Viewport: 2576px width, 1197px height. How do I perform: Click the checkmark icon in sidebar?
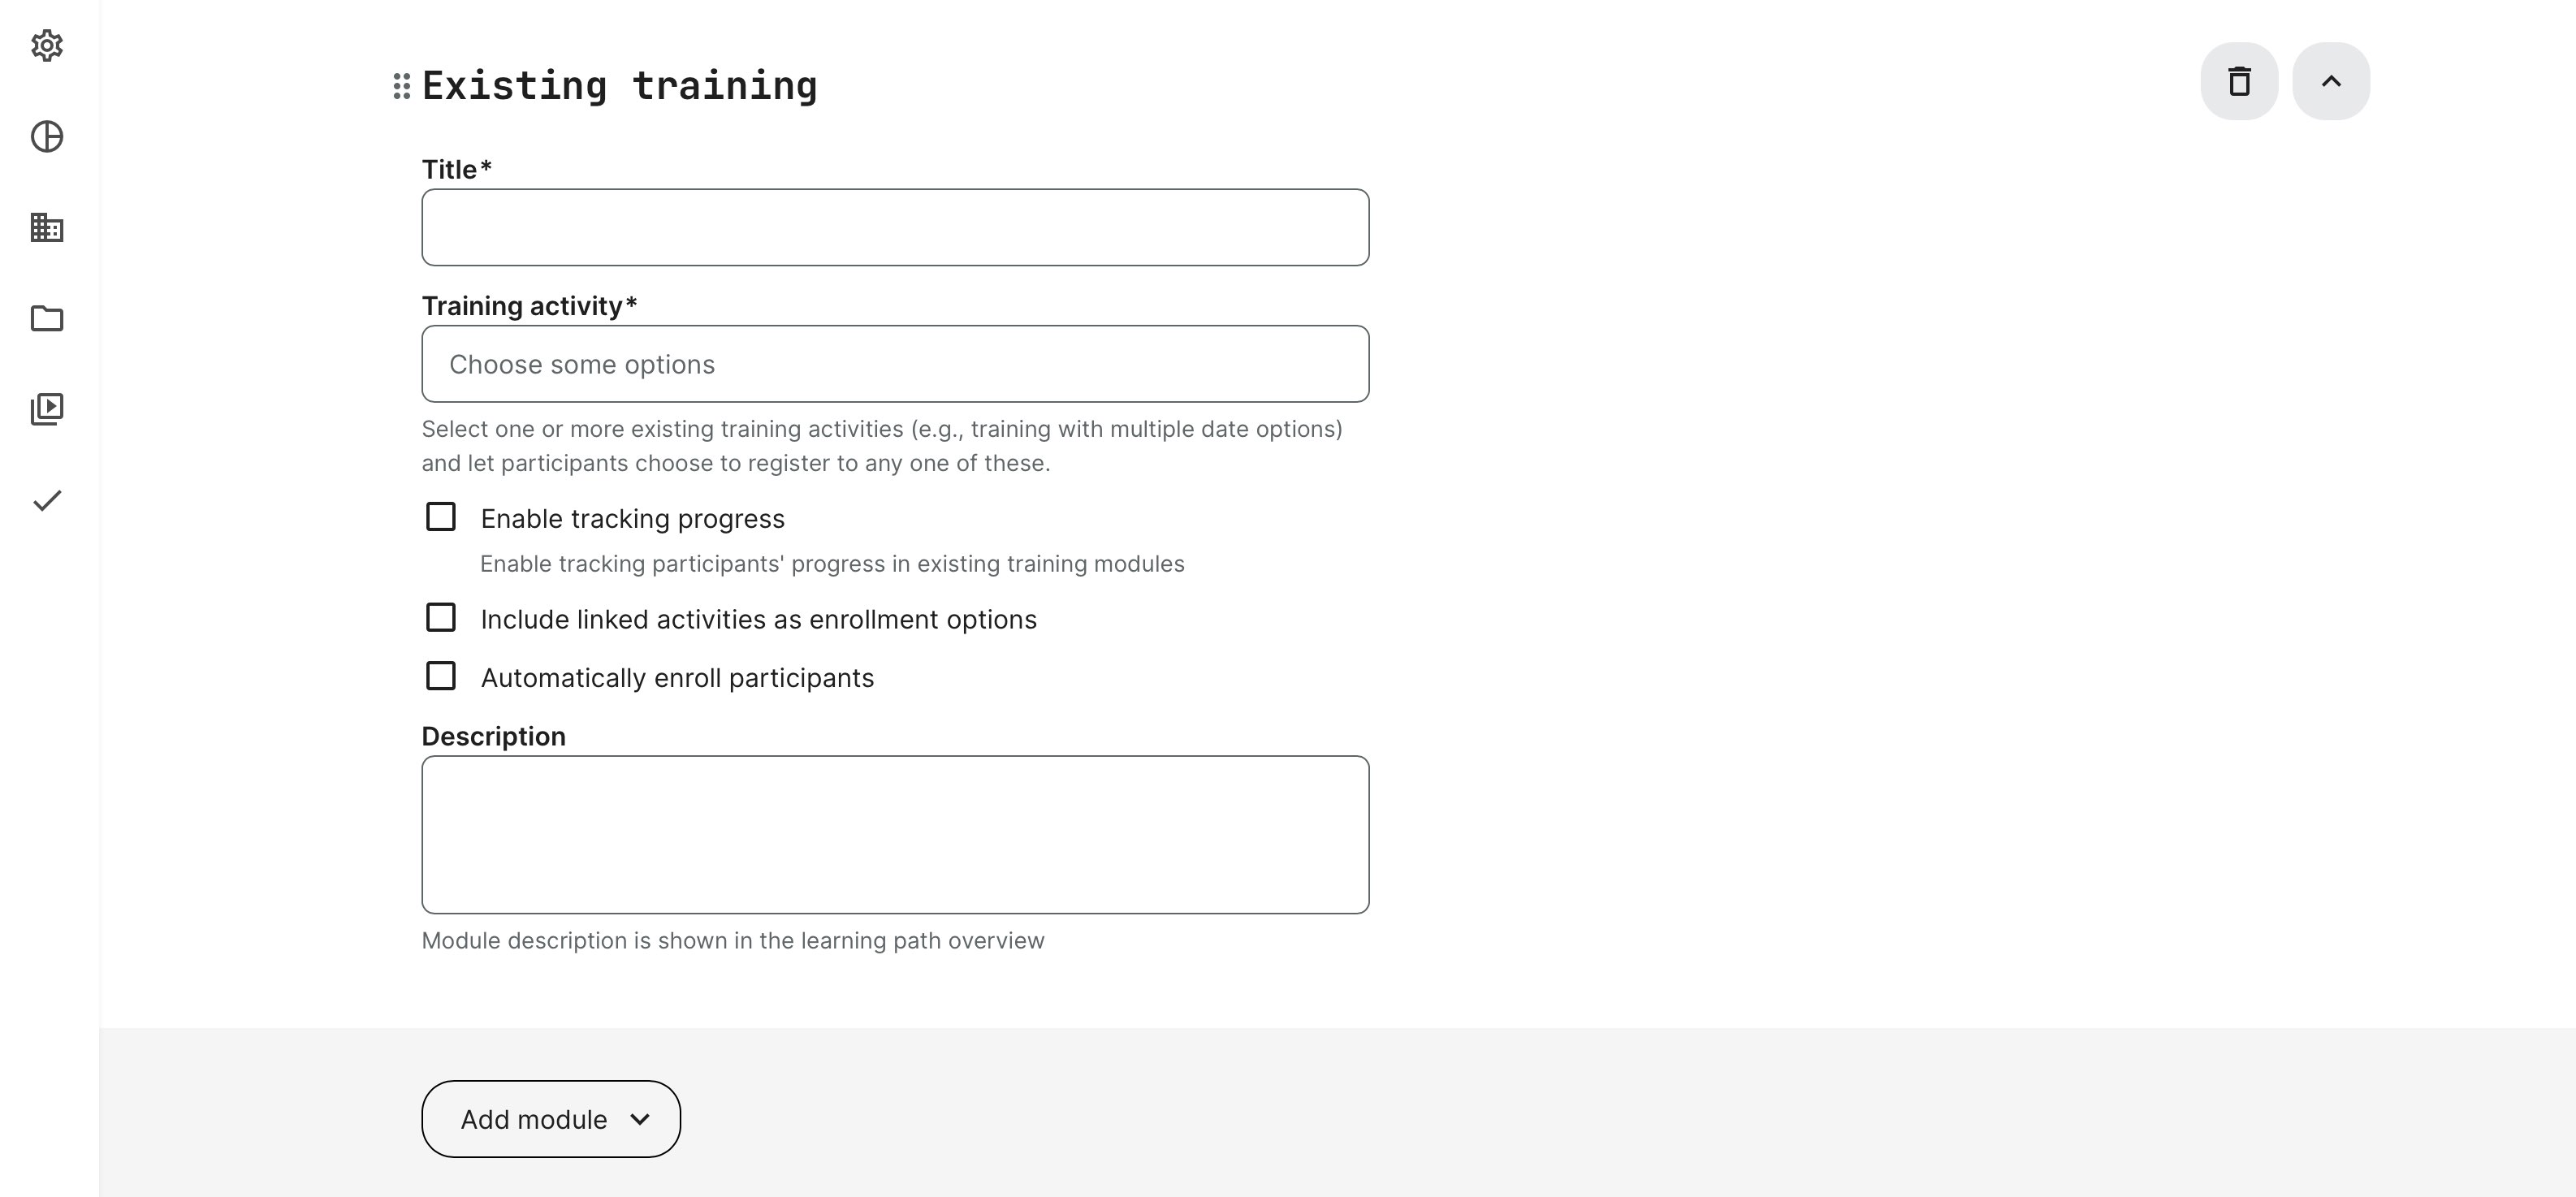coord(47,500)
